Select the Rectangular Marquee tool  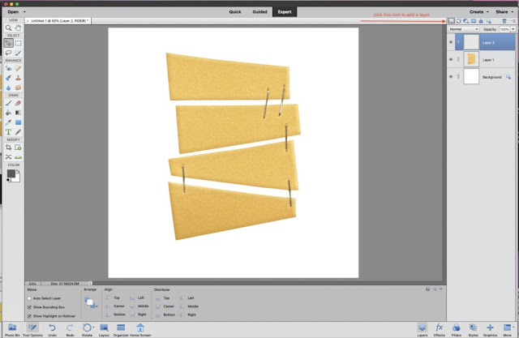[18, 43]
